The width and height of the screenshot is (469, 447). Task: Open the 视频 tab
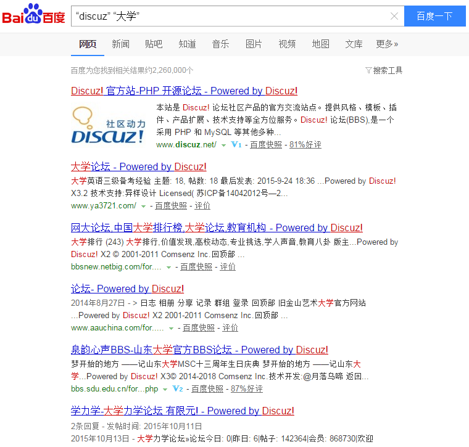(x=287, y=44)
